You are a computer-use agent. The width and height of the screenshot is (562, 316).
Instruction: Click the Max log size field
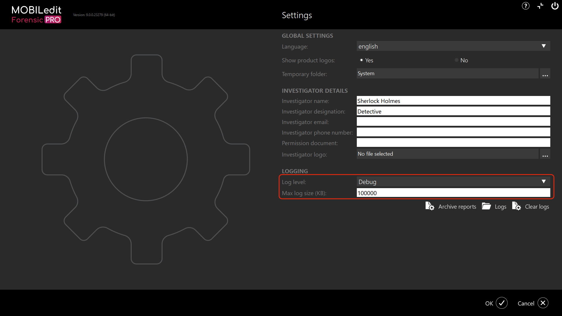[453, 193]
